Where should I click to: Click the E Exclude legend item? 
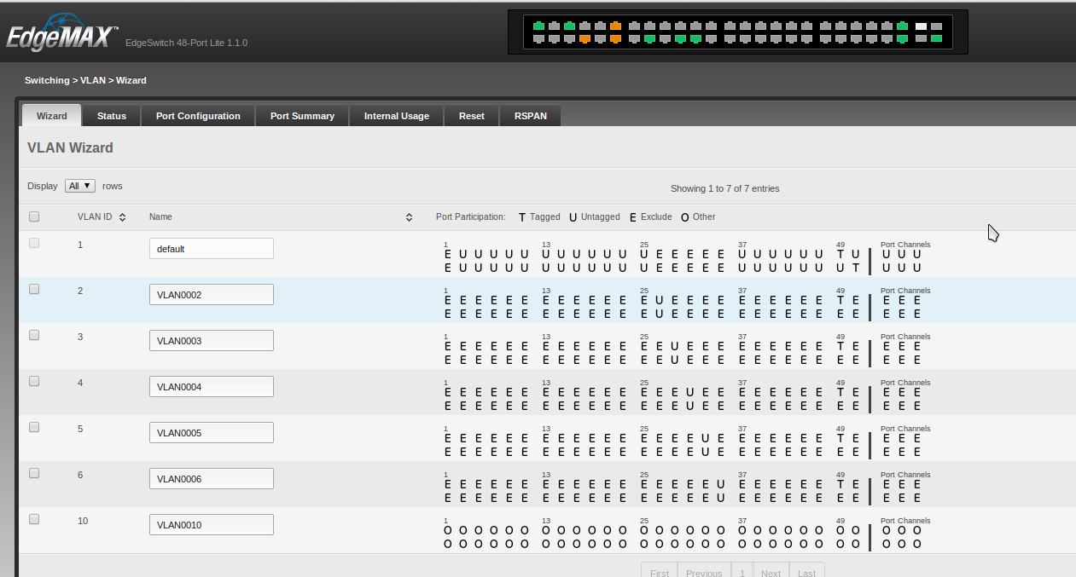[x=650, y=217]
